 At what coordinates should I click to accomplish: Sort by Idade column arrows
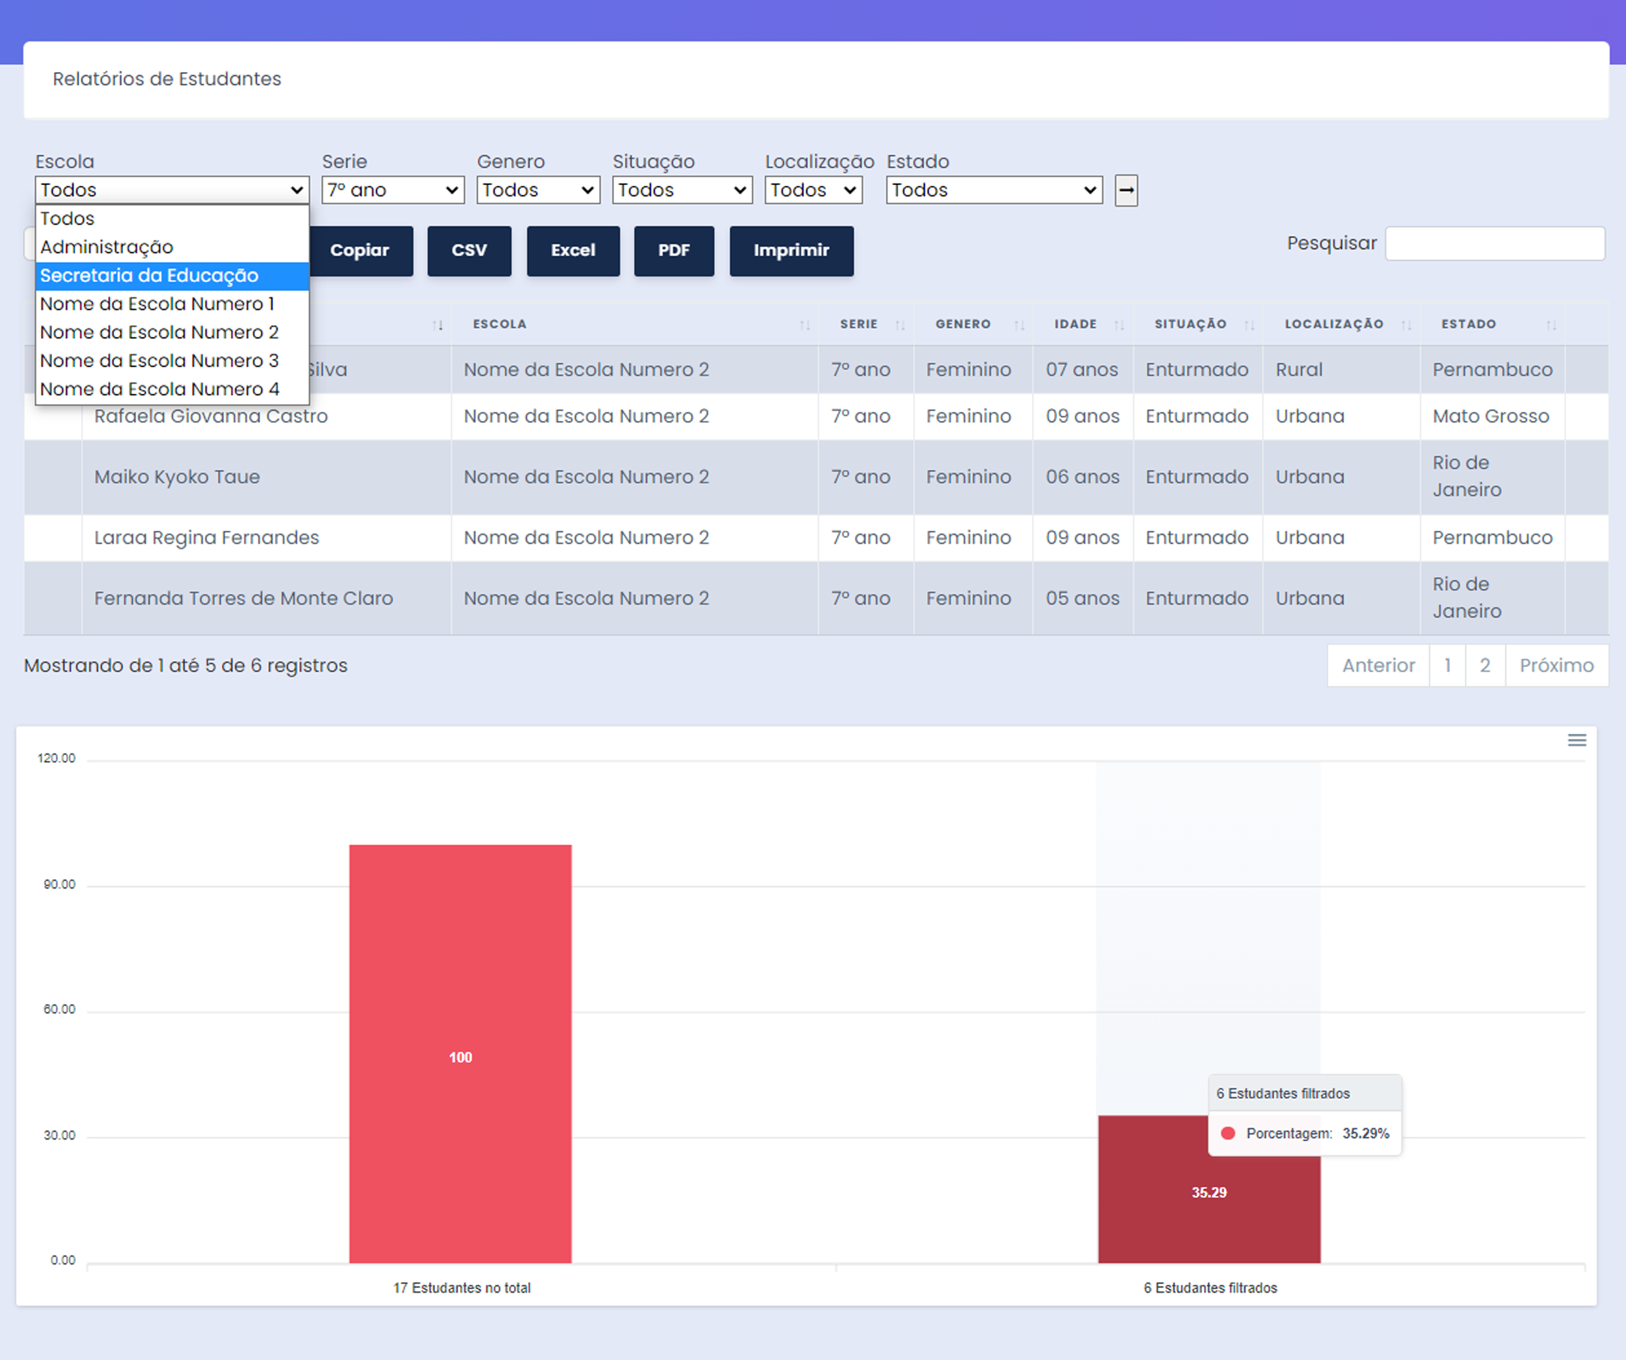click(1119, 325)
